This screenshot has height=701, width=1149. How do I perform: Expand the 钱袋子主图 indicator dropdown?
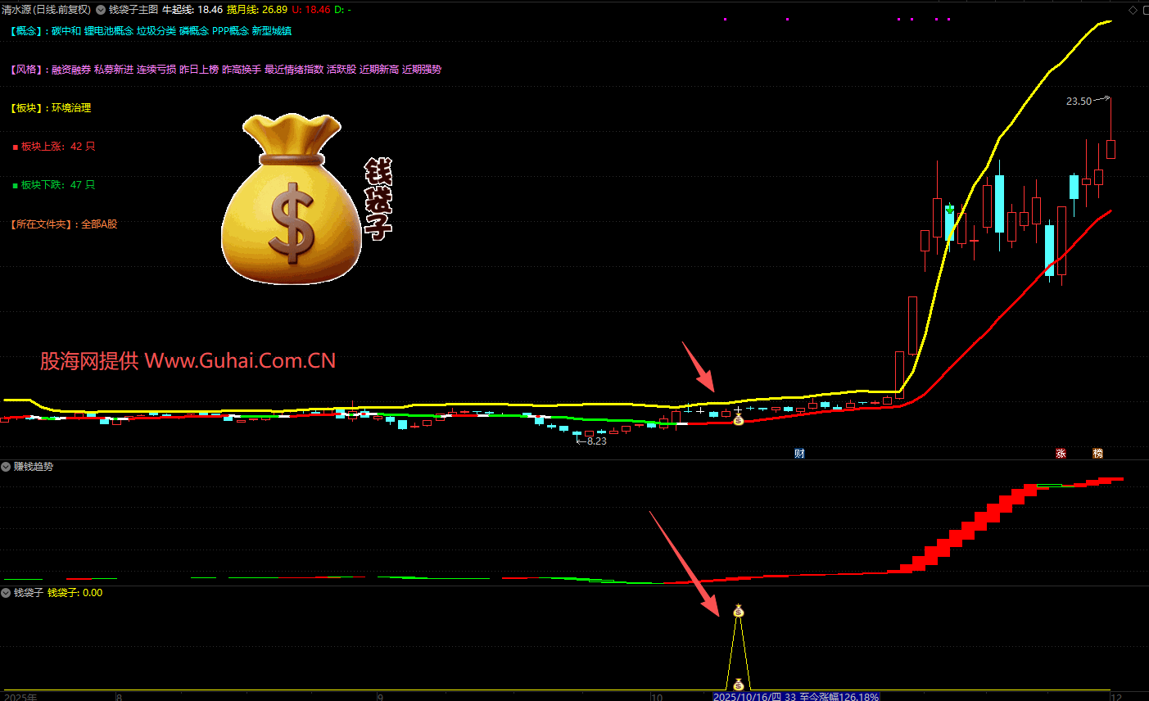(101, 10)
